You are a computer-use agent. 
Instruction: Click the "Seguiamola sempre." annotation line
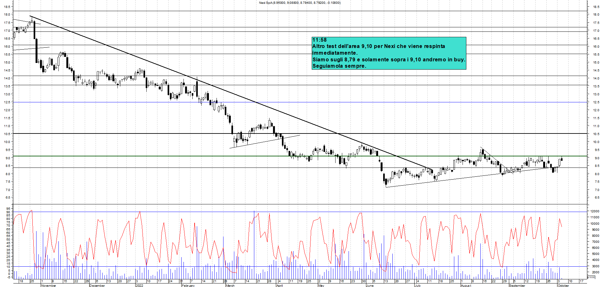[339, 66]
